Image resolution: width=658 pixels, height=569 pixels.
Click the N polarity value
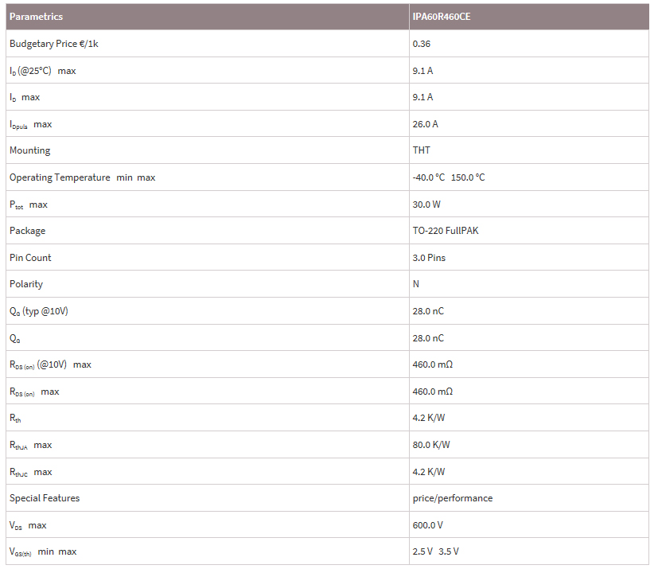tap(416, 284)
